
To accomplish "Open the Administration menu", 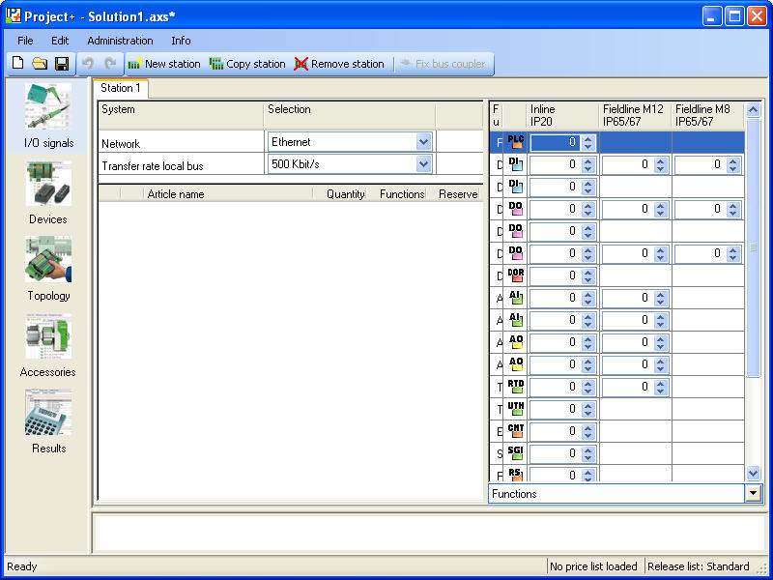I will 120,41.
